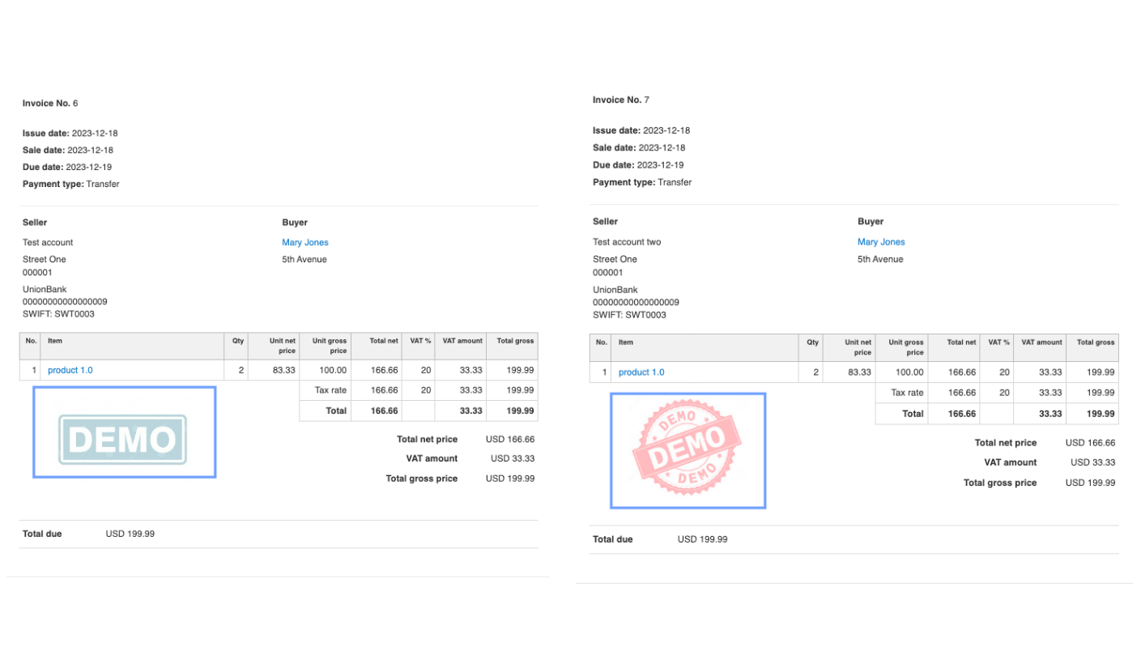Select the 83.33 unit net price in invoice No. 7
Viewport: 1141px width, 651px height.
pos(858,372)
